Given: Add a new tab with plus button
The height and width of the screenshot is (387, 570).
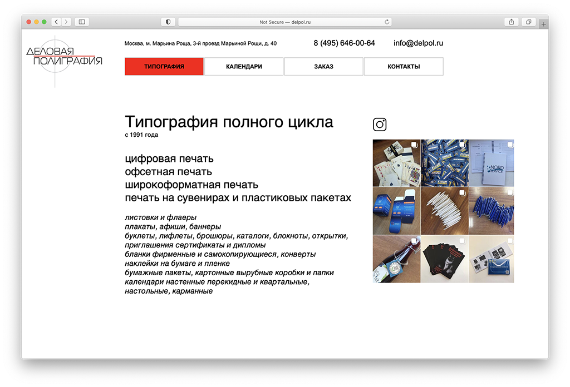Looking at the screenshot, I should pos(544,23).
